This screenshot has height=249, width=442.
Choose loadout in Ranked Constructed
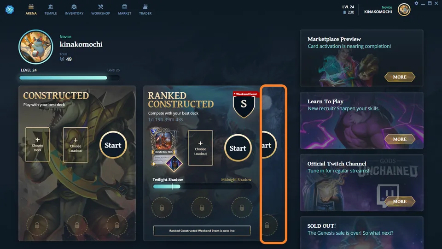200,148
